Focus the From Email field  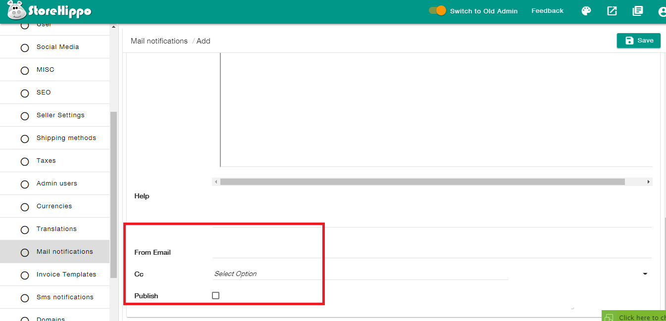[x=432, y=252]
